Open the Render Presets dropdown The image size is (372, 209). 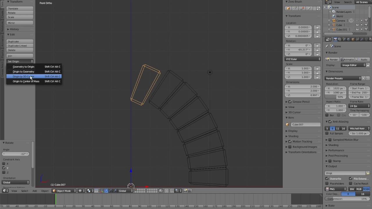(343, 78)
